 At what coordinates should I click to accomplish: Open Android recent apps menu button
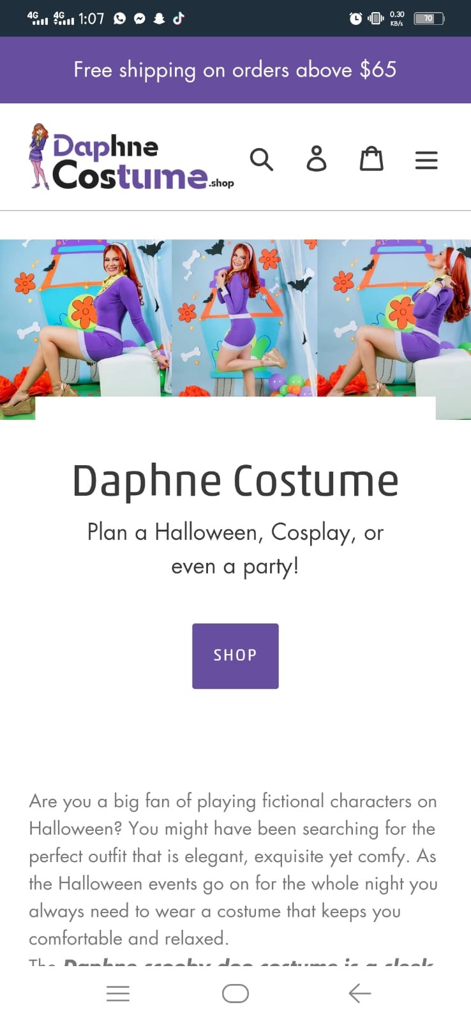click(x=118, y=994)
